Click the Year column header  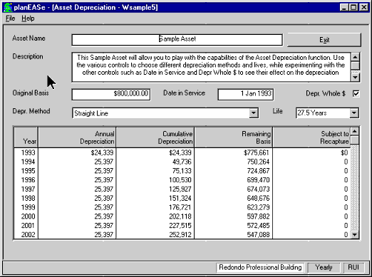(26, 137)
